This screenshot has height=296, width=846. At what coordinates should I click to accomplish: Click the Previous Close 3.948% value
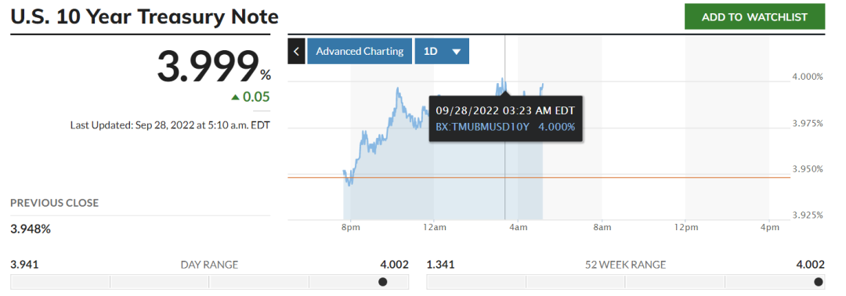coord(31,229)
